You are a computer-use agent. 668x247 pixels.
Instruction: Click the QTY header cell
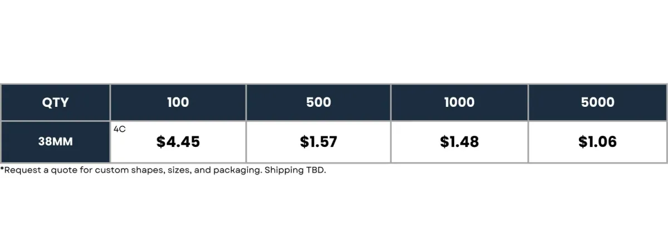tap(55, 102)
